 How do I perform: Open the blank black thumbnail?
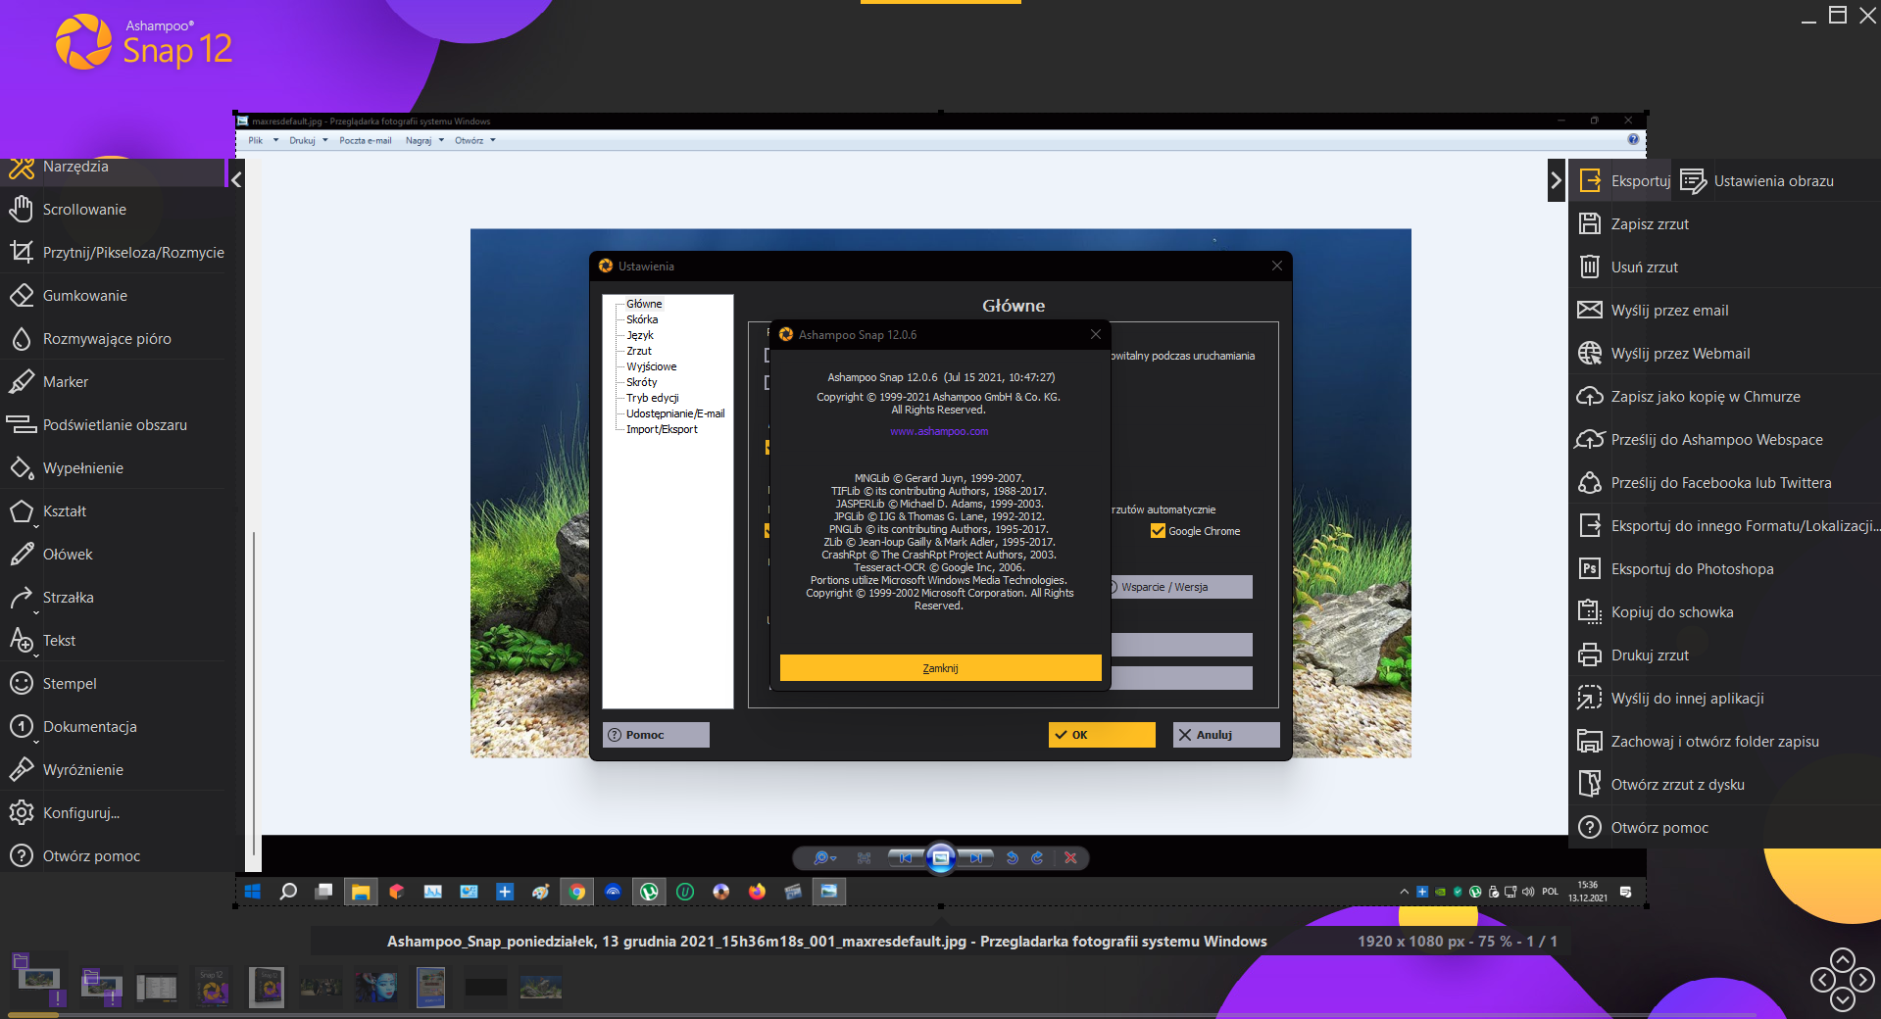[486, 988]
